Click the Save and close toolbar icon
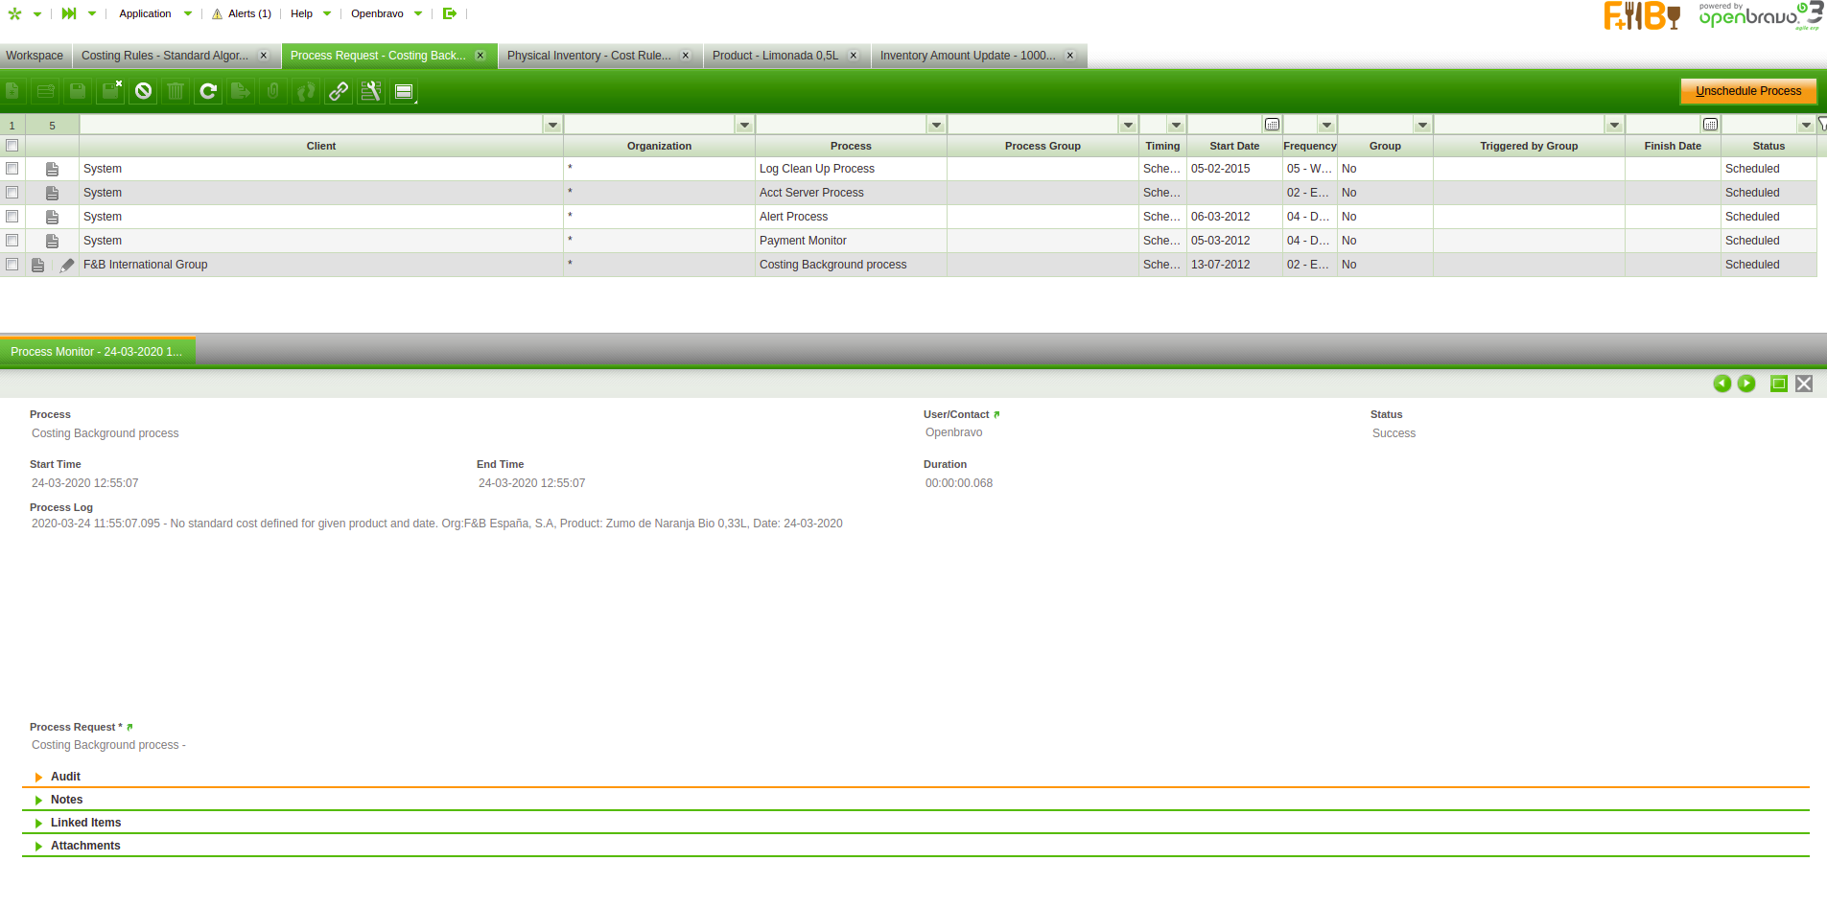This screenshot has width=1827, height=908. click(x=111, y=91)
